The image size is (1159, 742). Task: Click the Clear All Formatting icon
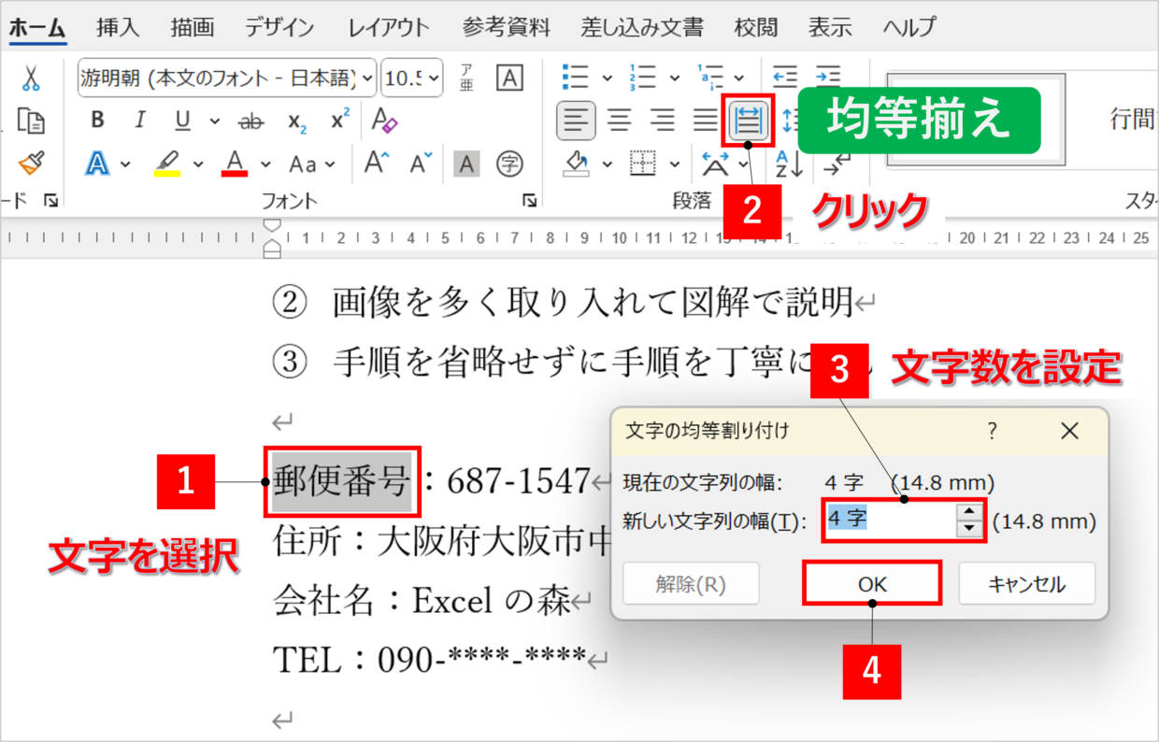tap(385, 121)
